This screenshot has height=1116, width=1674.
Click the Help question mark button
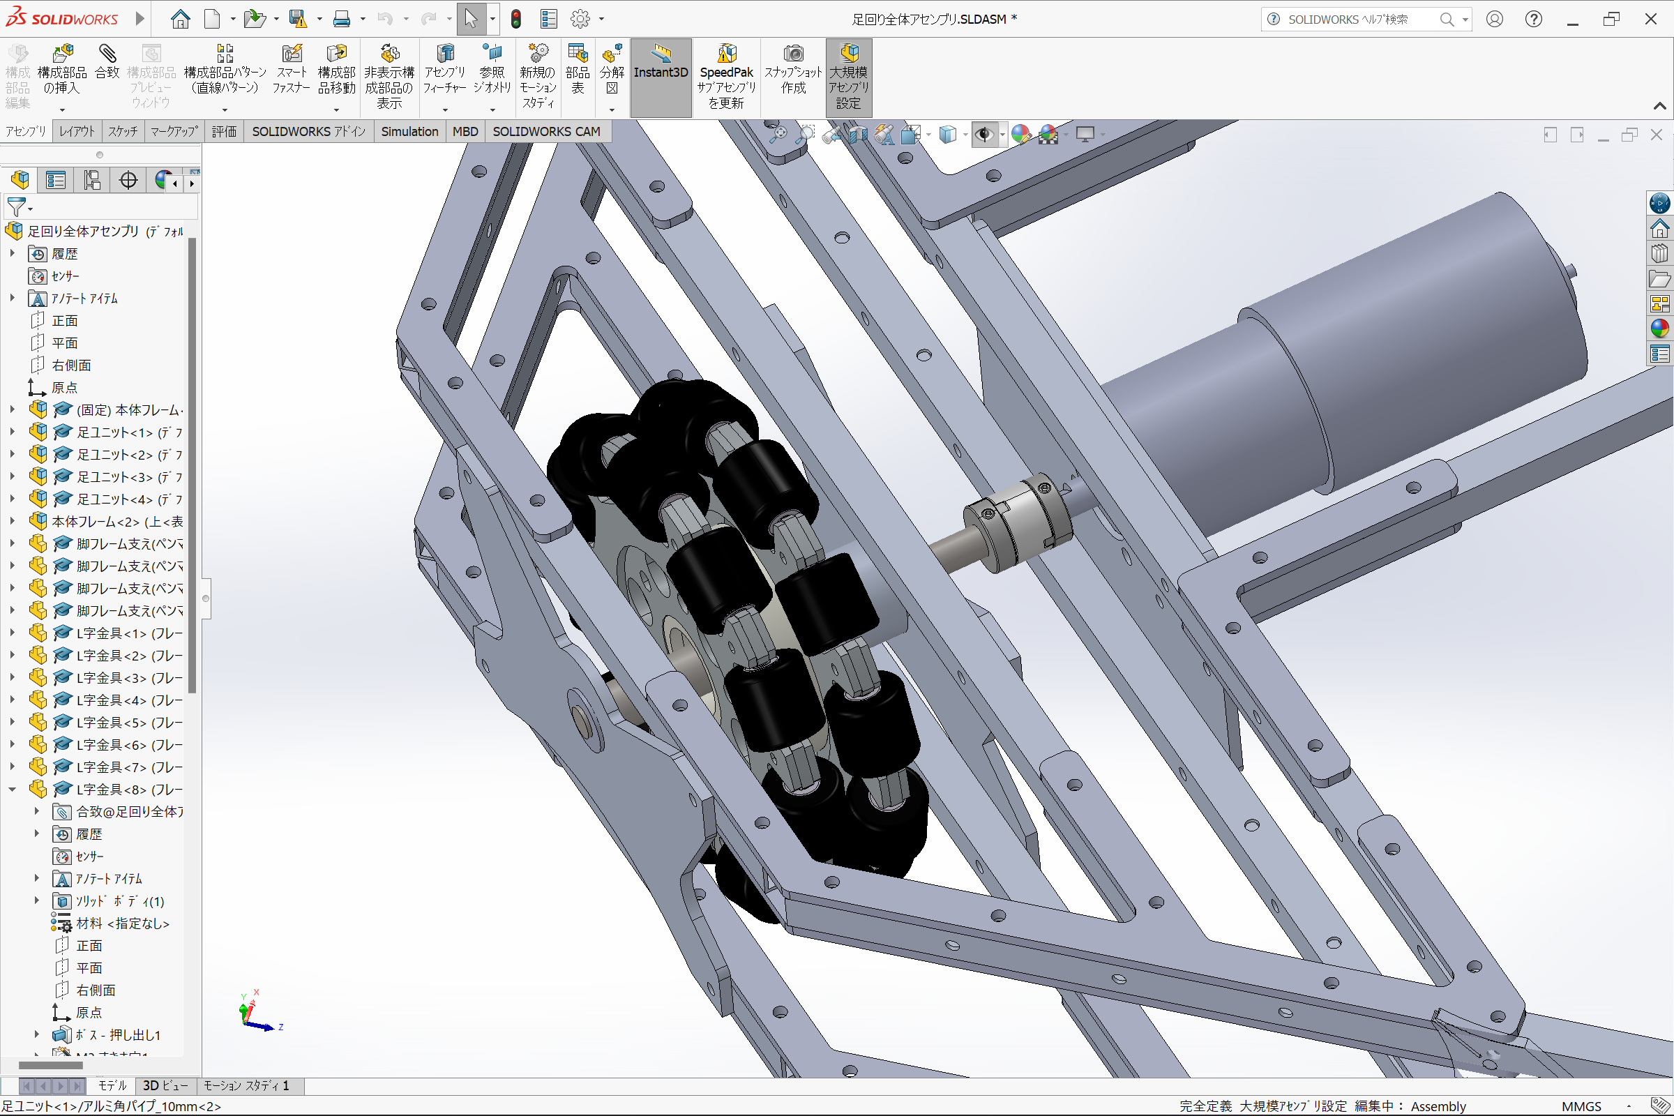point(1534,20)
